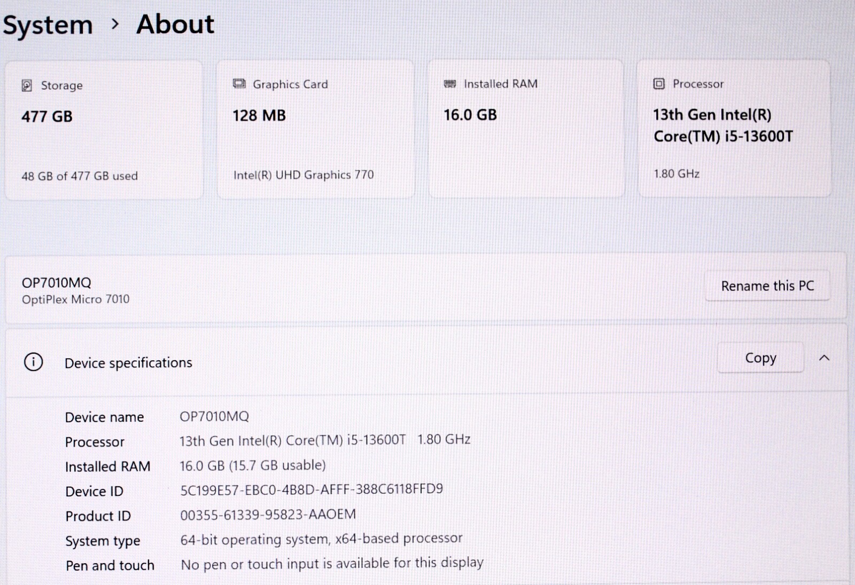Select Product ID value 00355-61339-95823-AAOEM
Screen dimensions: 855x585
pos(268,515)
